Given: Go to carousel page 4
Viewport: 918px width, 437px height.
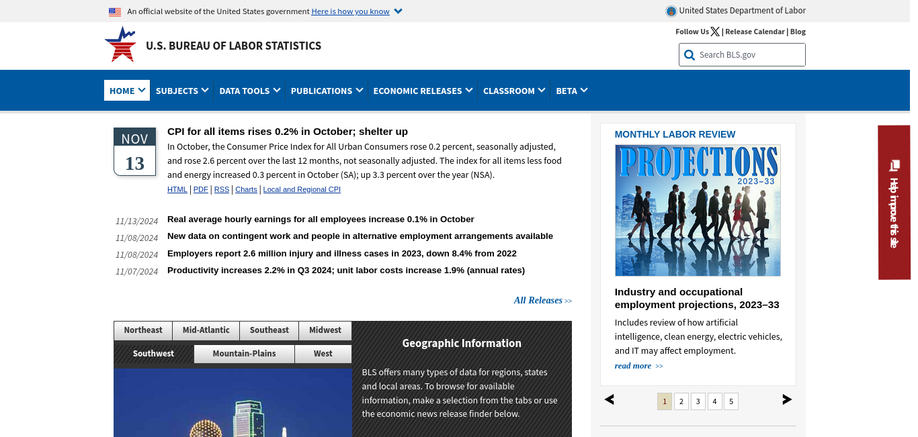Looking at the screenshot, I should click(715, 401).
